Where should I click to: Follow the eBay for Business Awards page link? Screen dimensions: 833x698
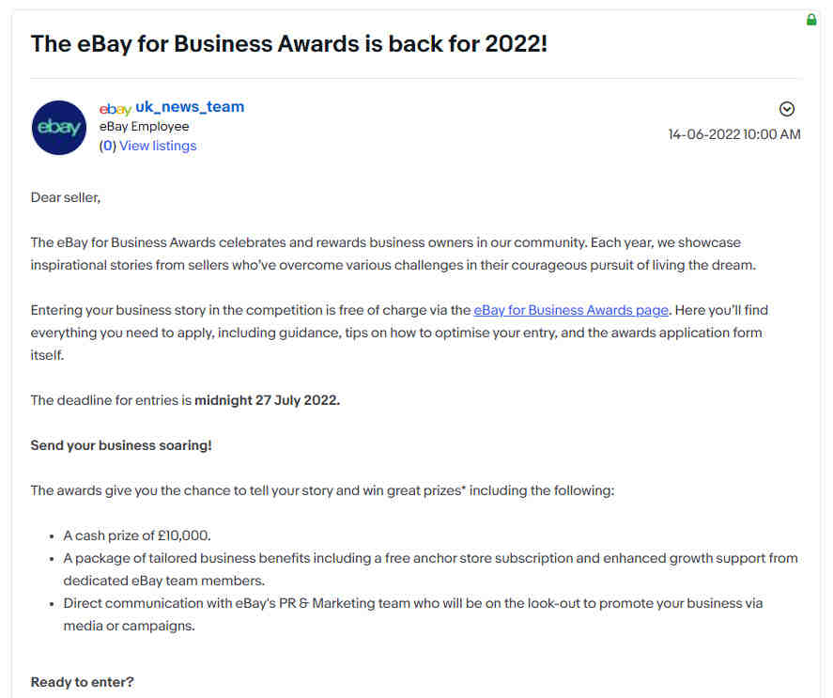[x=571, y=310]
